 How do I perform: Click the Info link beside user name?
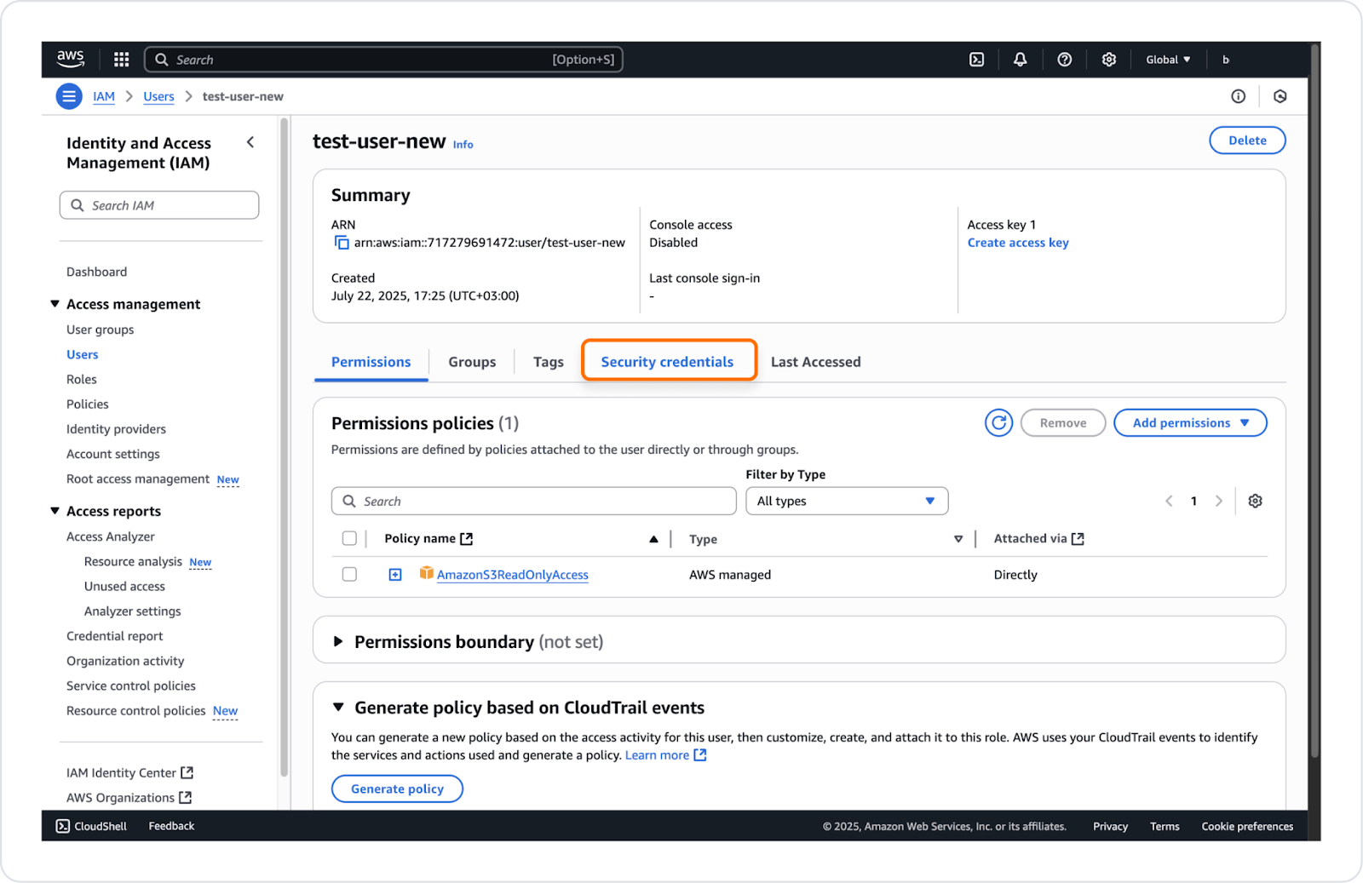(x=463, y=145)
